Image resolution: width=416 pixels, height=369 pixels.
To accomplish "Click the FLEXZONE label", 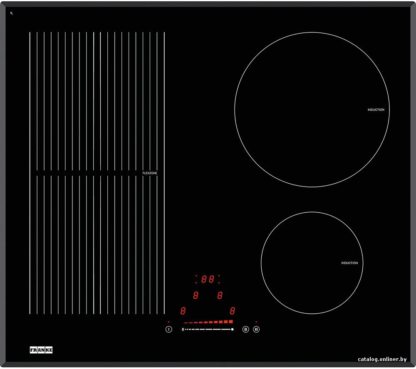I will click(150, 173).
